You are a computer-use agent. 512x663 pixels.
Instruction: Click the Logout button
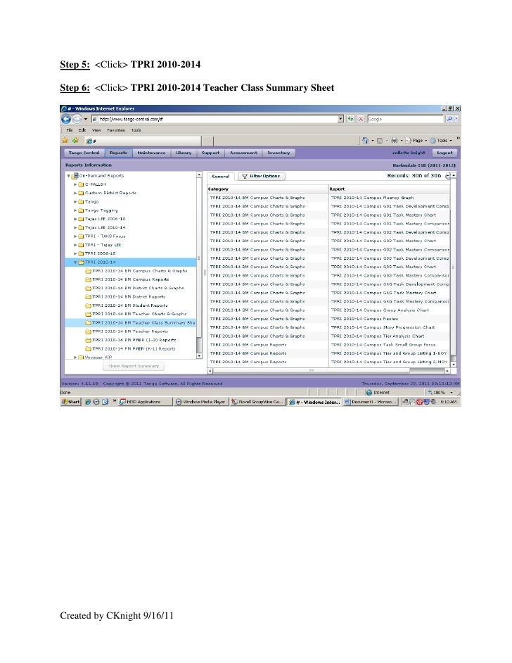click(x=444, y=153)
